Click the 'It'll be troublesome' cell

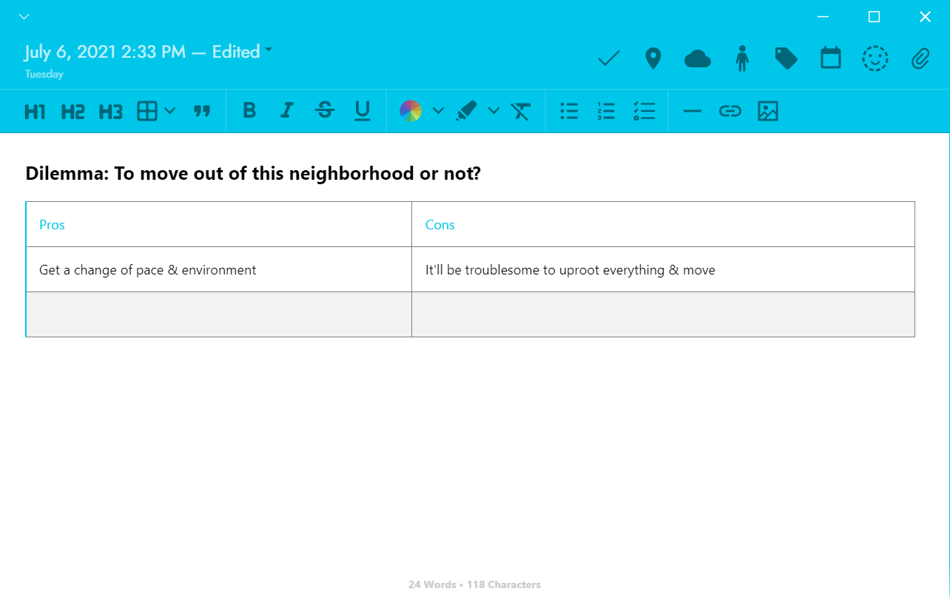[663, 269]
